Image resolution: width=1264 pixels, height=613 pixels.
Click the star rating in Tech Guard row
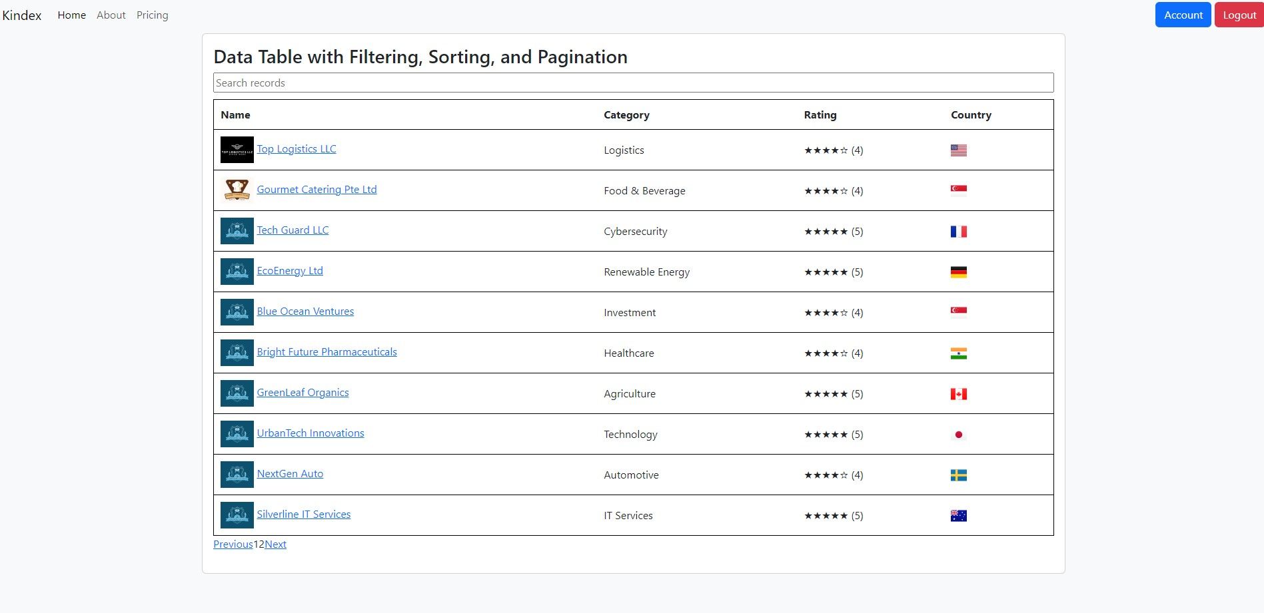pos(834,232)
